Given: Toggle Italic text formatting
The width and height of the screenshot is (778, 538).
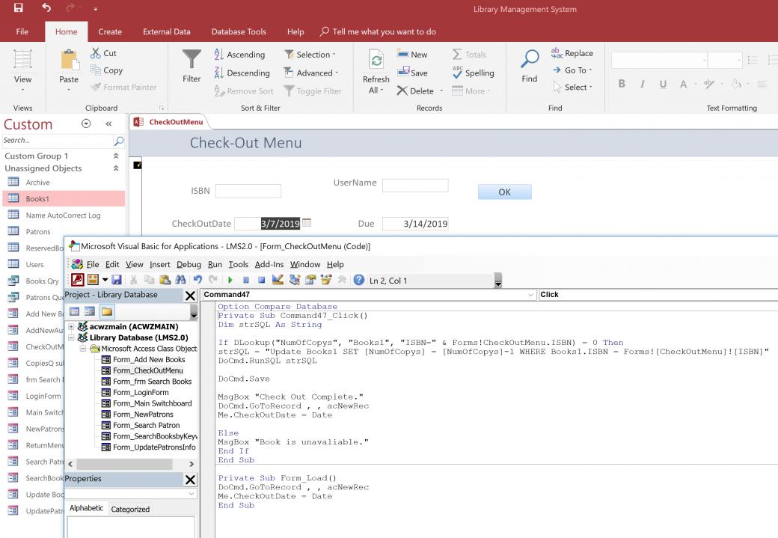Looking at the screenshot, I should (643, 84).
